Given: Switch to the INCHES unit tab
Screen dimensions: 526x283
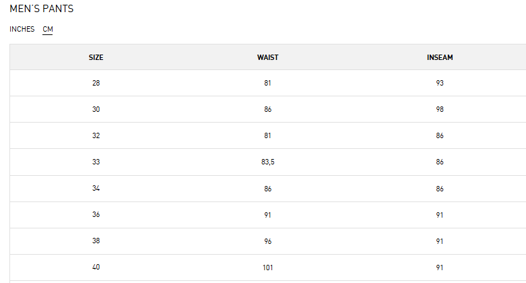Looking at the screenshot, I should click(x=22, y=29).
